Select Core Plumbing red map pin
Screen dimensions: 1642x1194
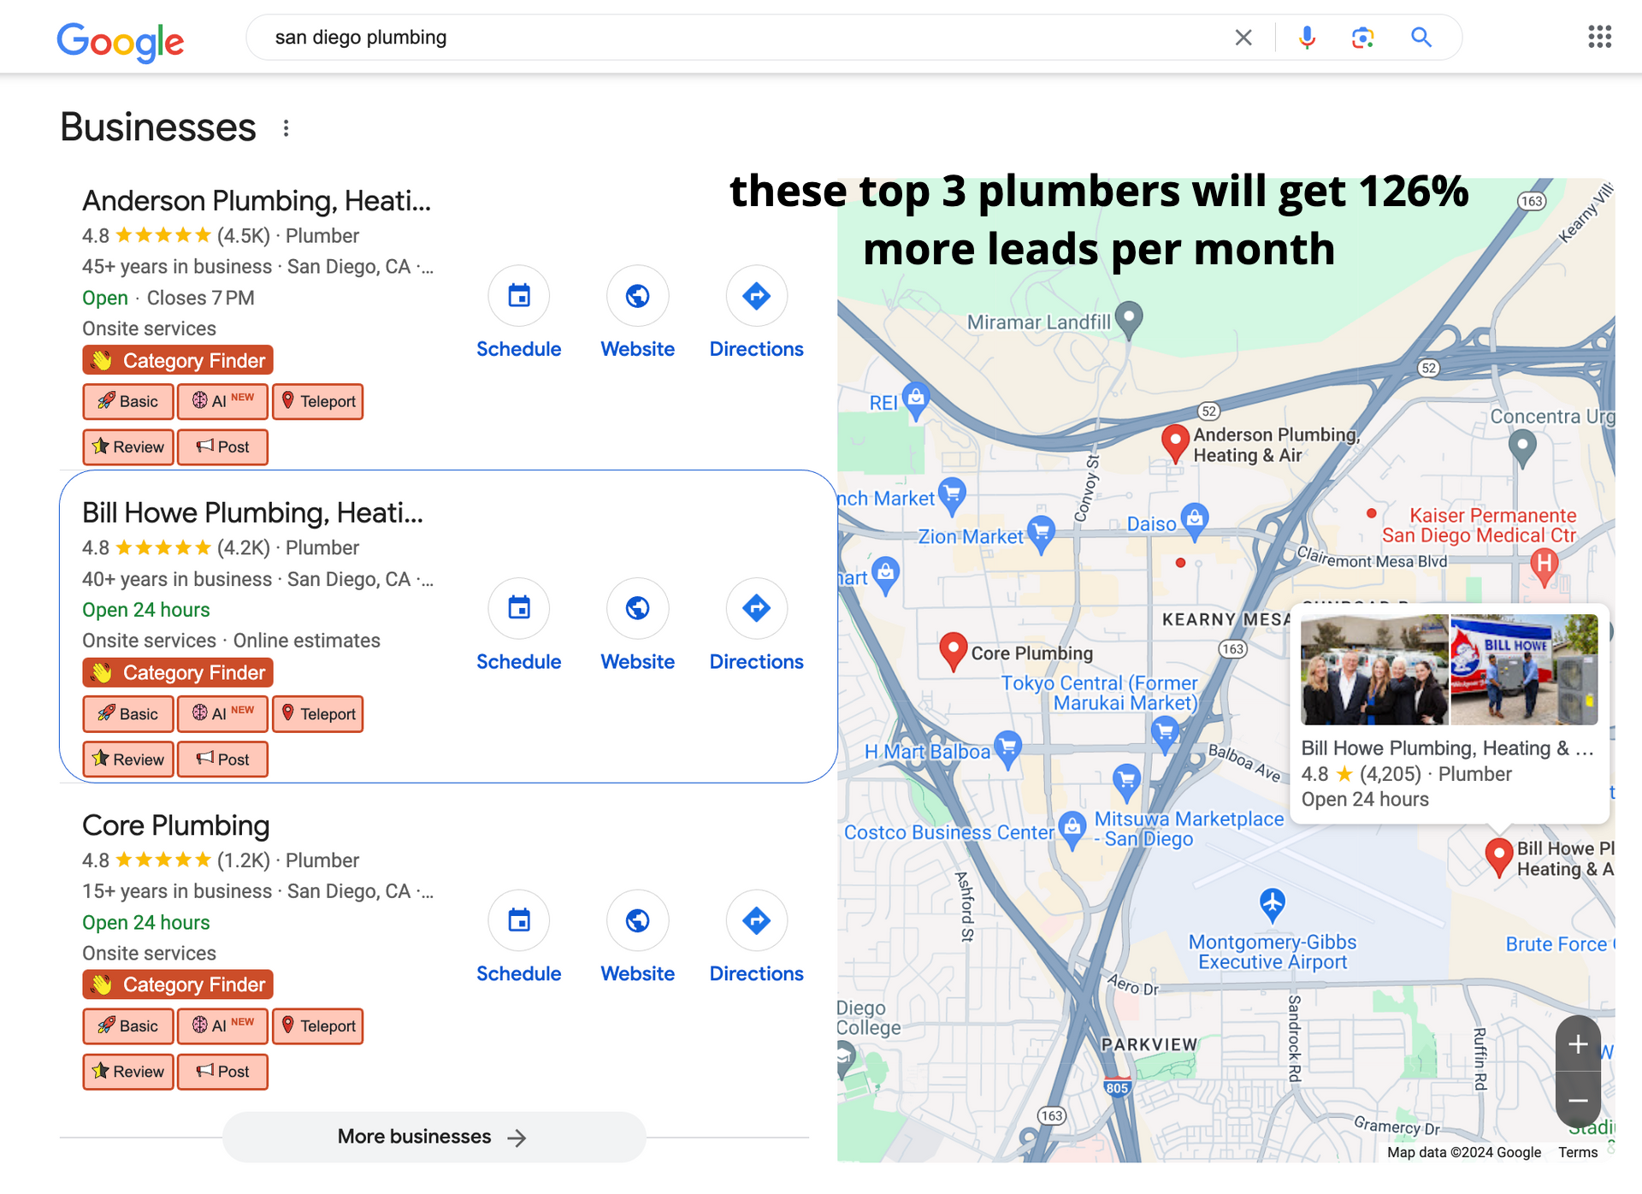click(x=953, y=652)
